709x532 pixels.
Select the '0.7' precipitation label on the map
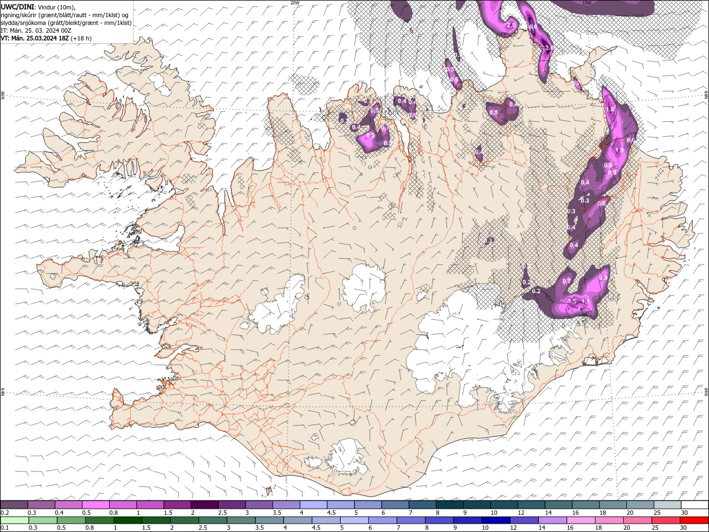(567, 282)
